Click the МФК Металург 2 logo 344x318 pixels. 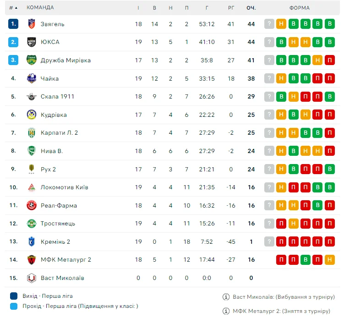(x=31, y=260)
